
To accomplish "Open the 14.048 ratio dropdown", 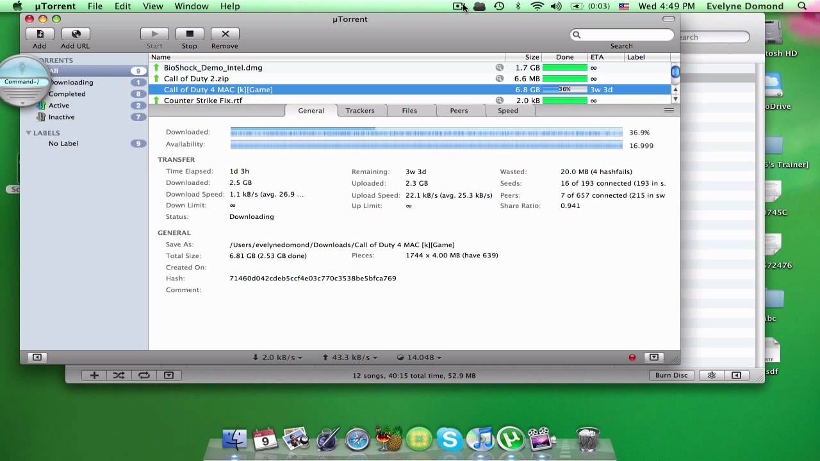I will pos(420,357).
